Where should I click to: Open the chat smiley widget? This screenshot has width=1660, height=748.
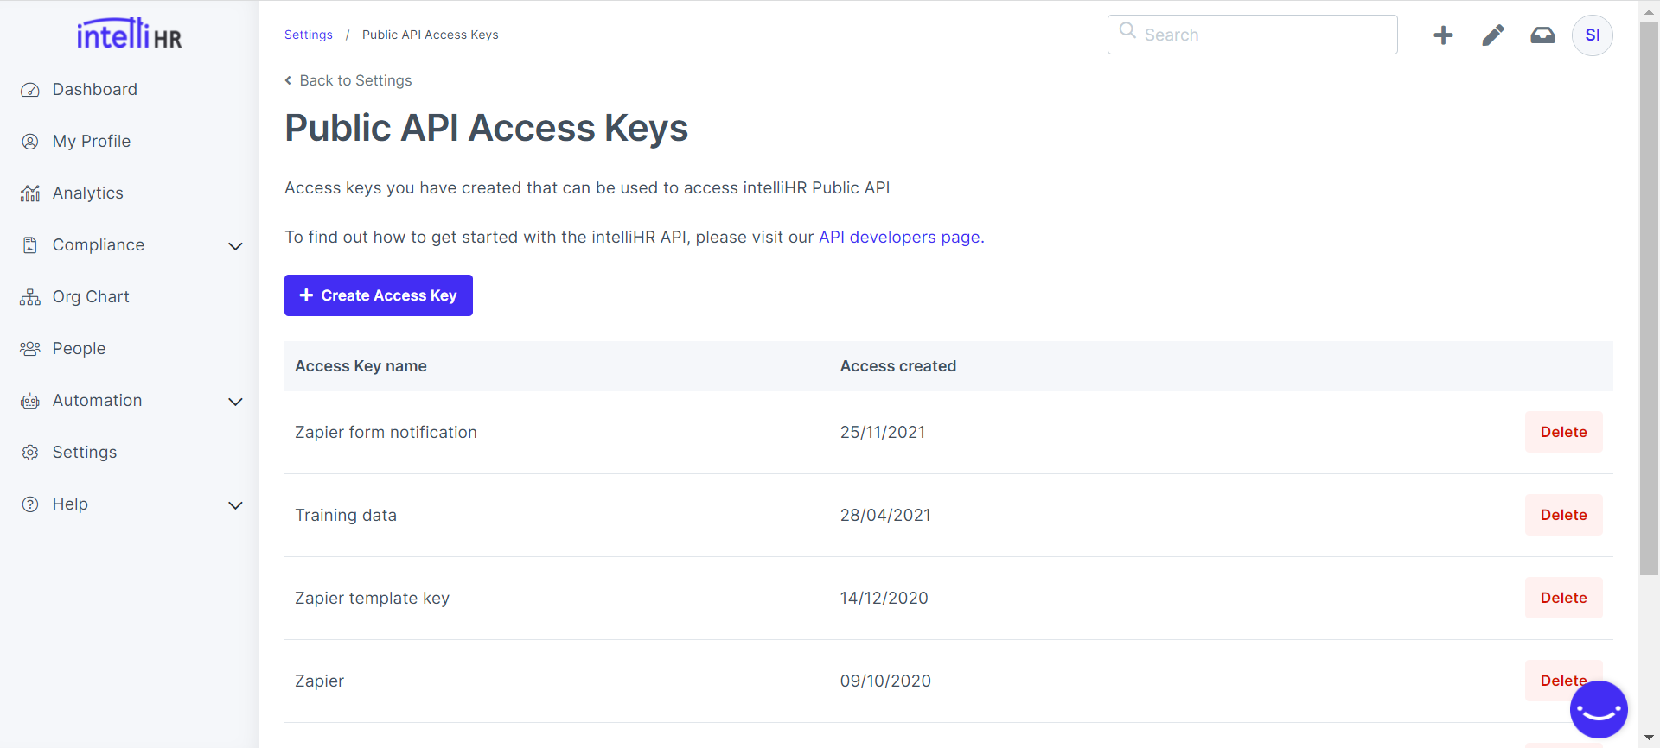point(1599,709)
